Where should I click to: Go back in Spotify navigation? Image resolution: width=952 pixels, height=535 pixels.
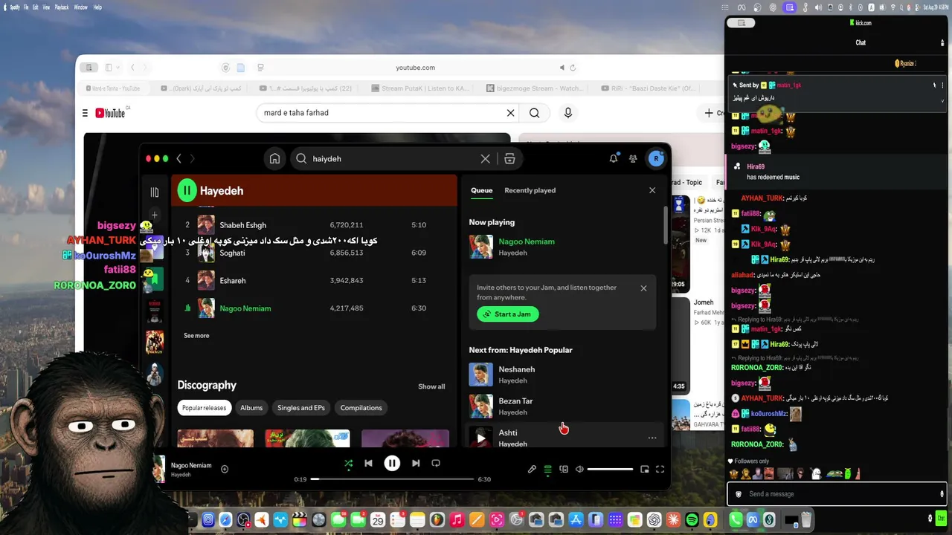pos(178,158)
